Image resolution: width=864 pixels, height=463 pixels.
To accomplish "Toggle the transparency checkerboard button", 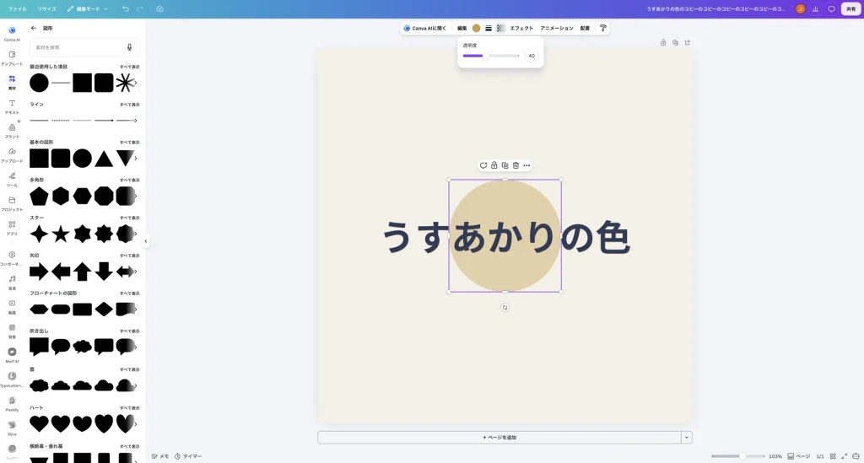I will click(500, 28).
